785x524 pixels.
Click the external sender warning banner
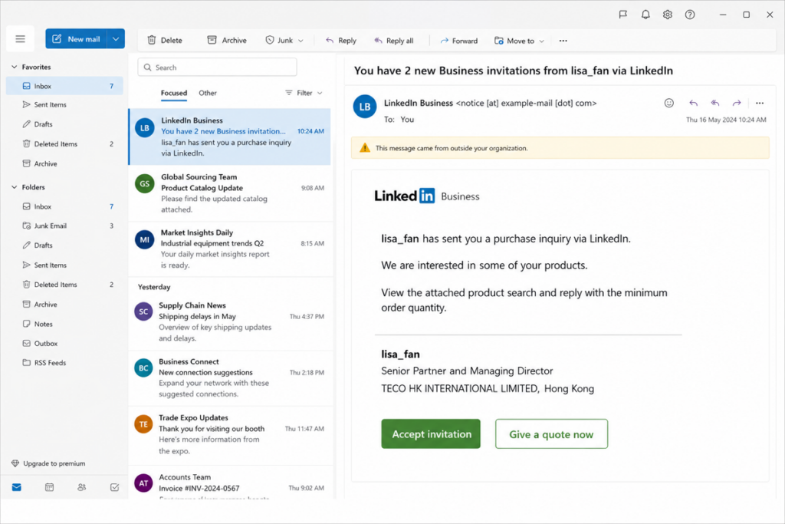coord(560,148)
